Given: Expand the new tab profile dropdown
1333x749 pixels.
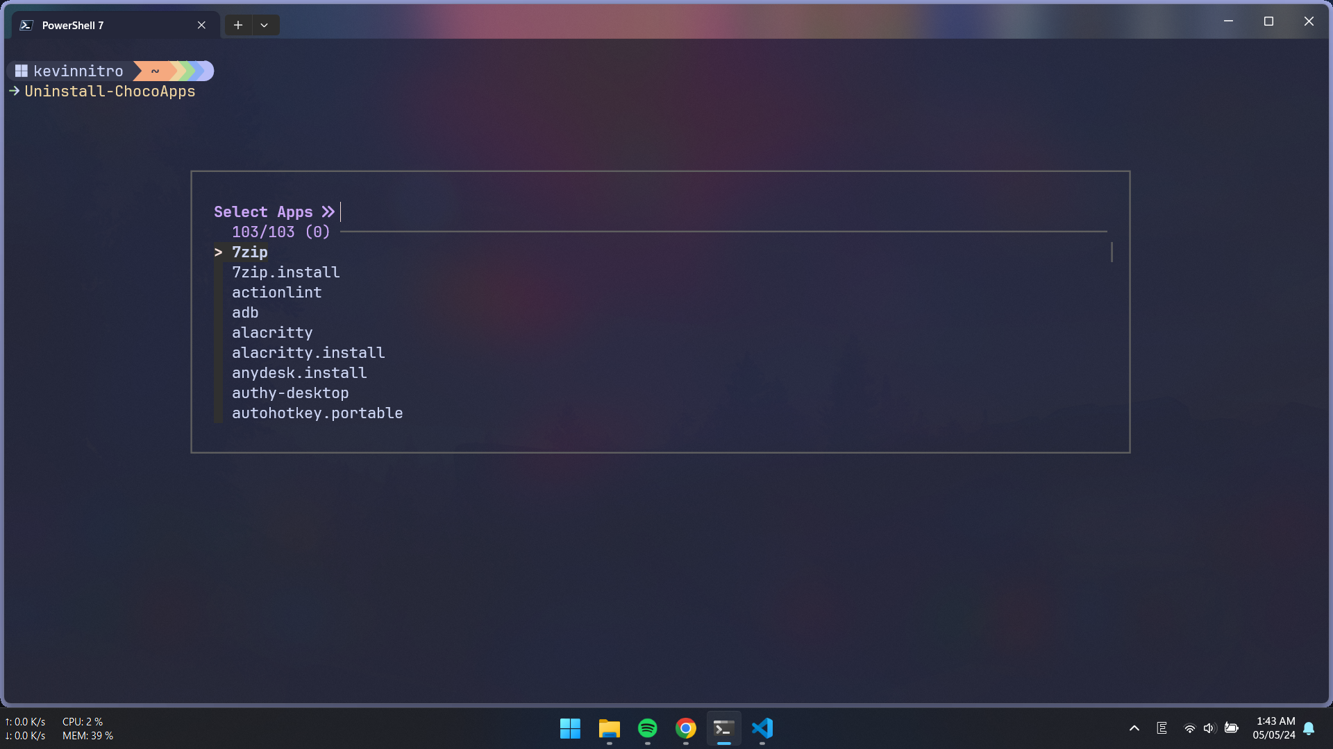Looking at the screenshot, I should pos(265,25).
